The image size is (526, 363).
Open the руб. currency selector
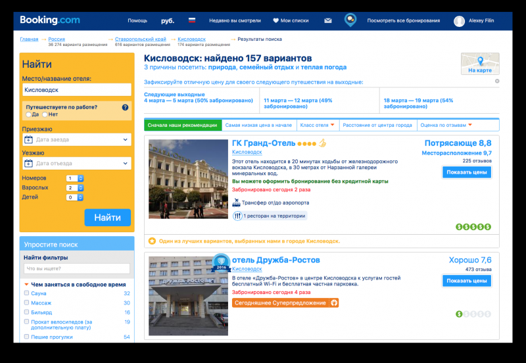(168, 21)
